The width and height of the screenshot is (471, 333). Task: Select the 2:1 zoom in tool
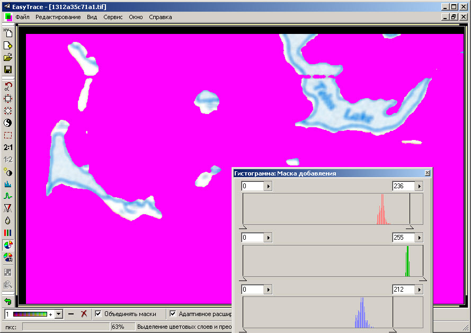coord(8,147)
